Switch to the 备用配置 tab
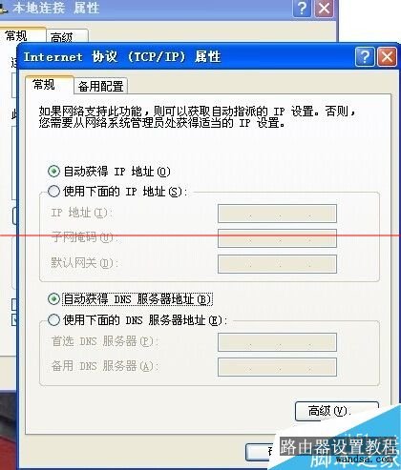 (x=100, y=86)
